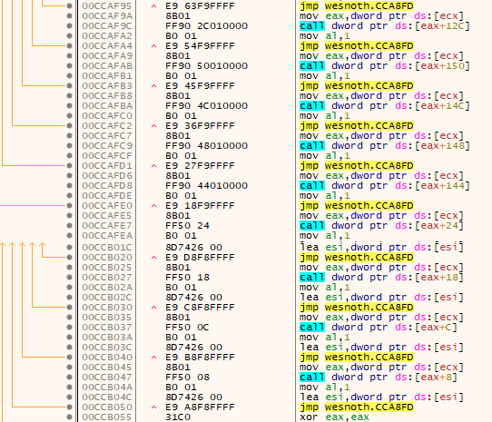Select address 00CCAFB1
Viewport: 492px width, 422px height.
point(107,76)
